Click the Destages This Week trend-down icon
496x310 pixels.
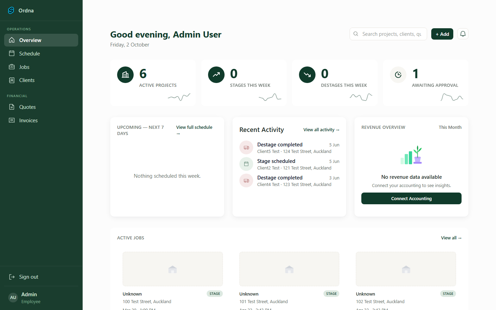(307, 75)
